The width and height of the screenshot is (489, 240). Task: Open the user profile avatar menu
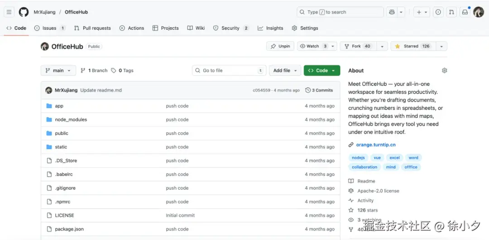click(x=479, y=12)
